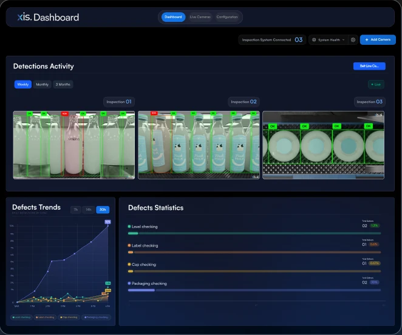Viewport: 402px width, 335px height.
Task: Set Defects Trends range to 7h
Action: (76, 210)
